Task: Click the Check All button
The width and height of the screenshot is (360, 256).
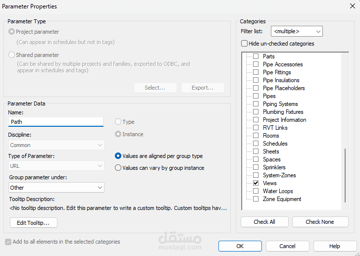Action: point(264,222)
